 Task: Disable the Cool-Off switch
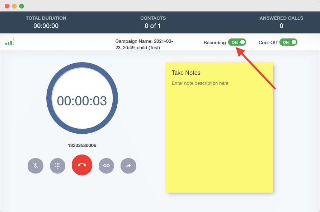point(288,42)
